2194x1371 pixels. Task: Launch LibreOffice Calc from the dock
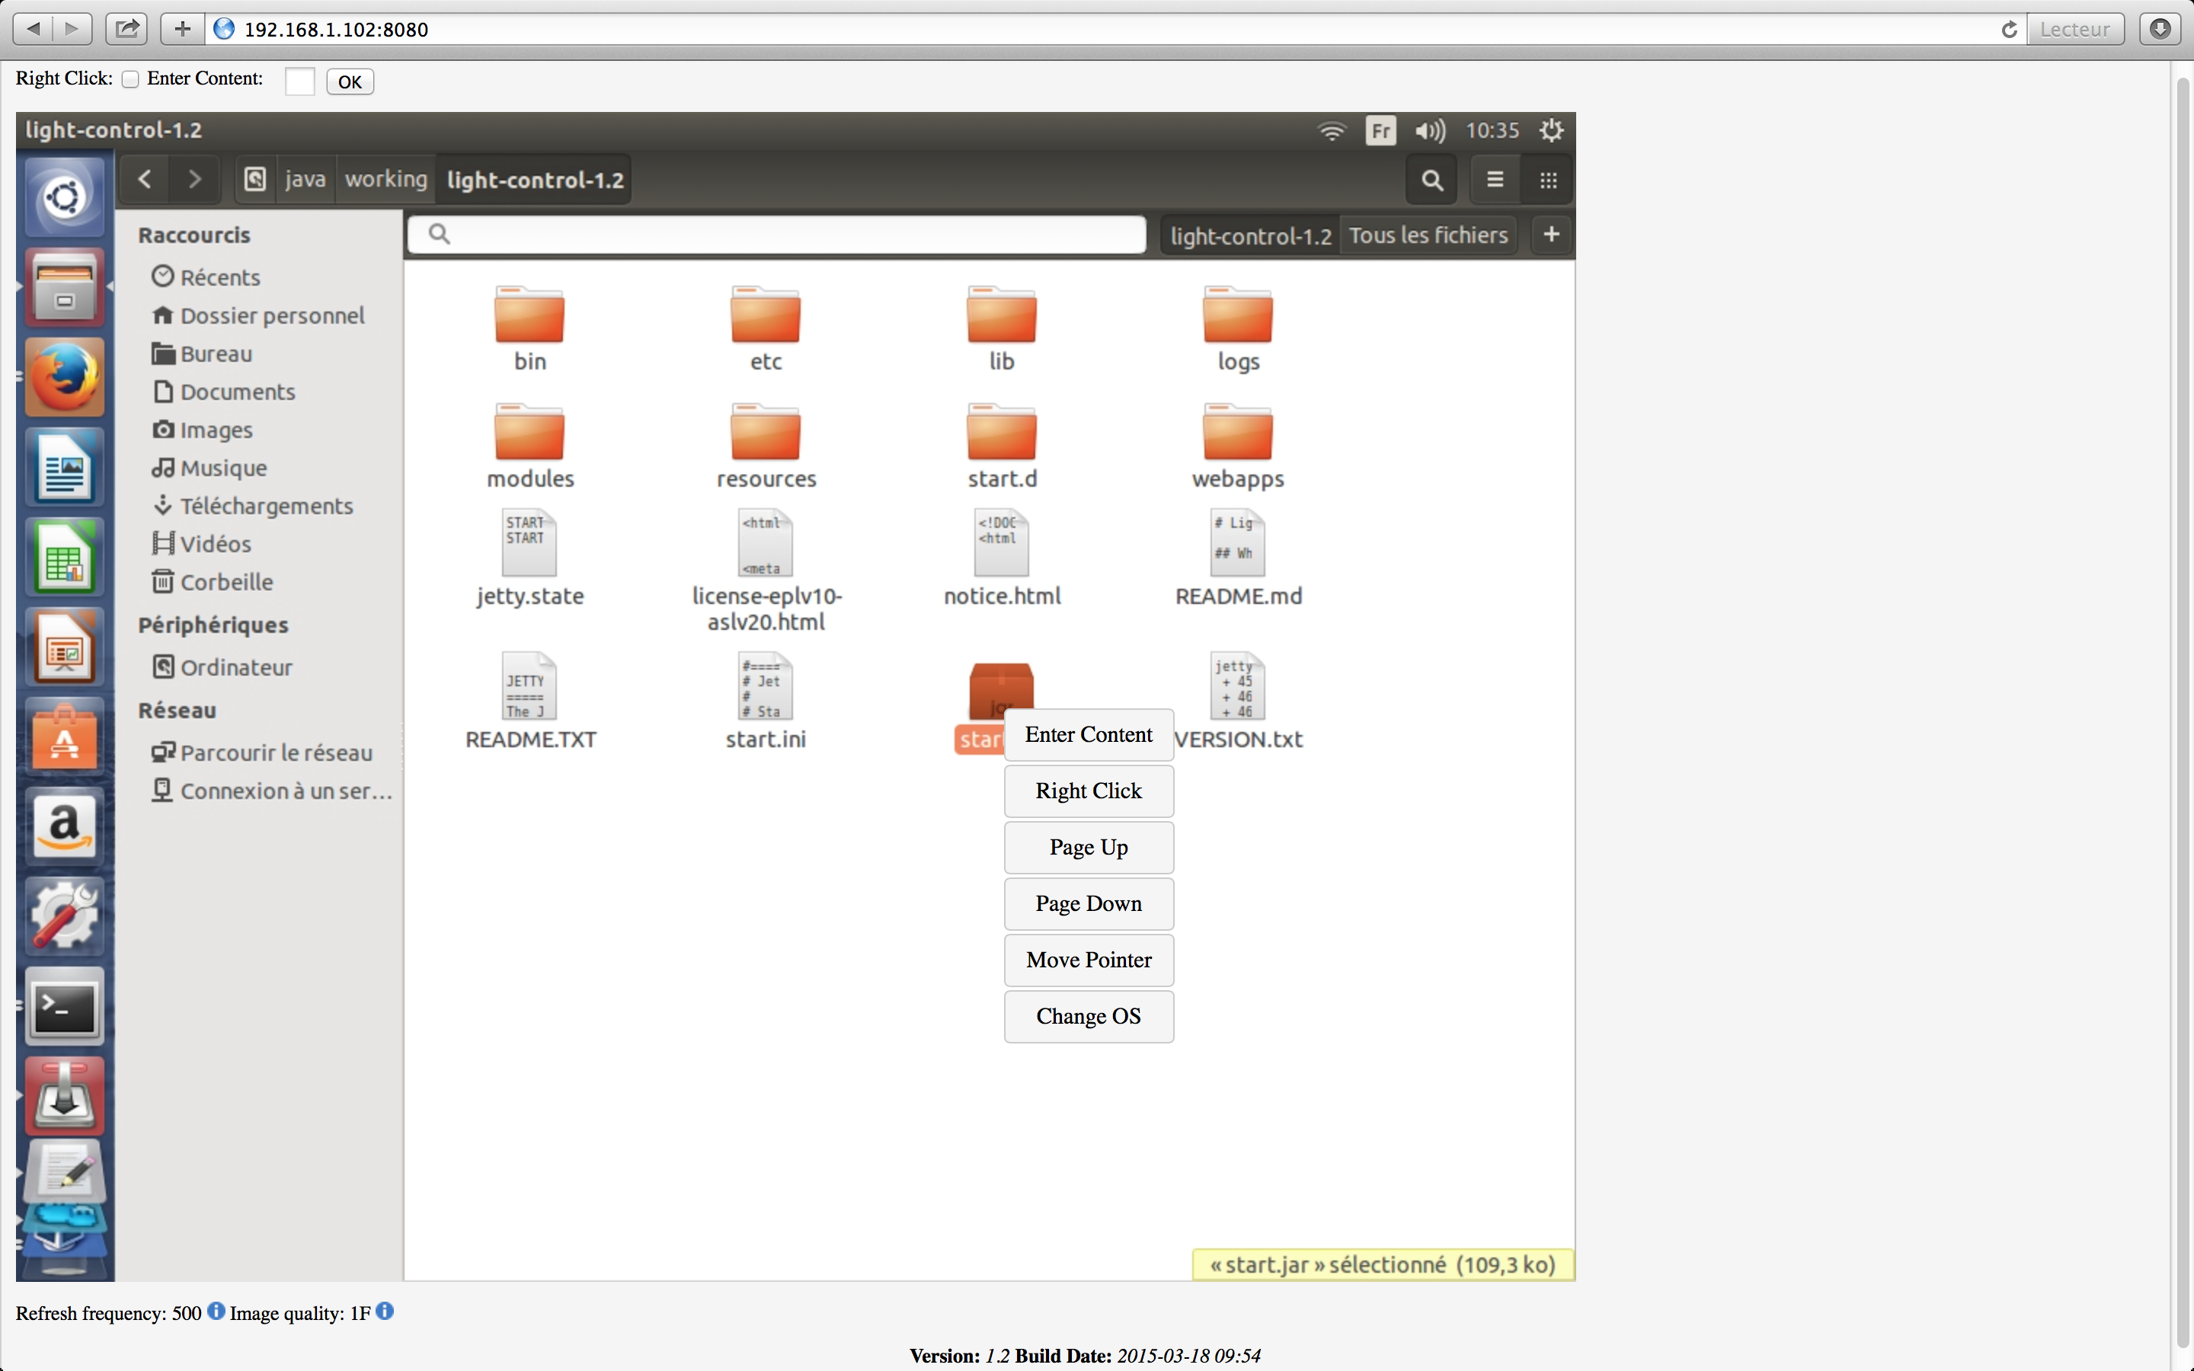point(63,558)
